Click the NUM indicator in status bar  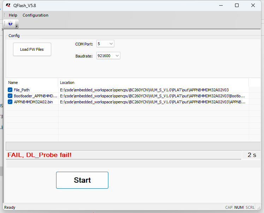[239, 207]
